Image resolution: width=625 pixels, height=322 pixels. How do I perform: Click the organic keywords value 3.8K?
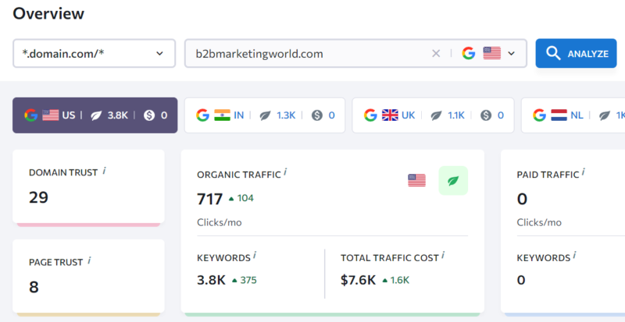[211, 280]
